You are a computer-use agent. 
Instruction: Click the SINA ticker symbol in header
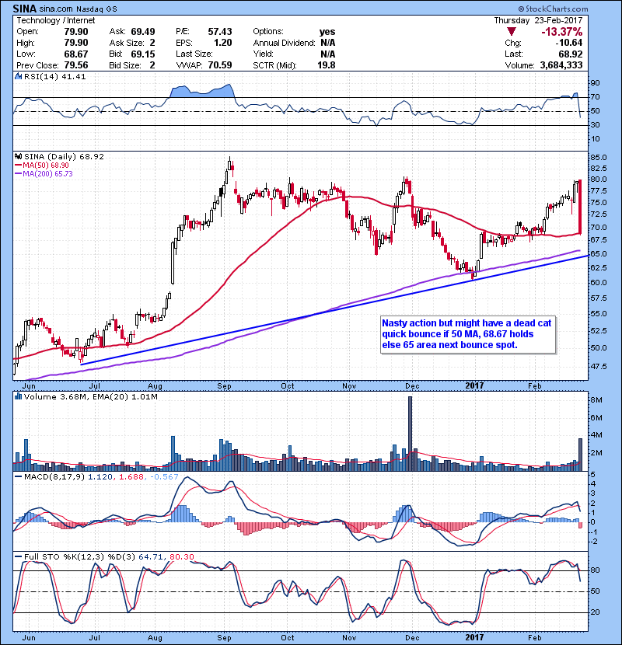pos(25,9)
